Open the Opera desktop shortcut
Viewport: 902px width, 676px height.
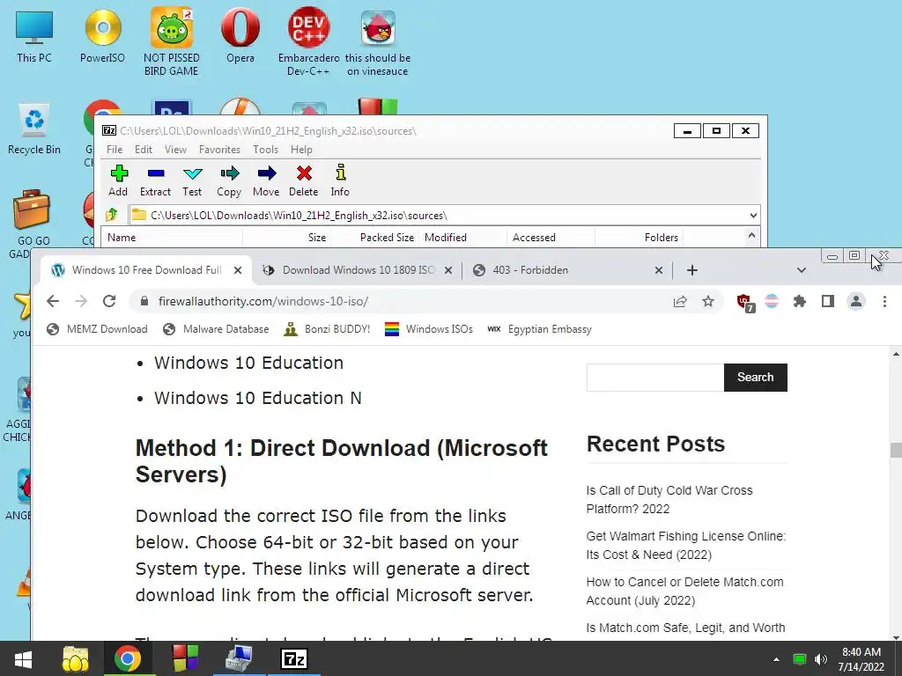pos(240,35)
